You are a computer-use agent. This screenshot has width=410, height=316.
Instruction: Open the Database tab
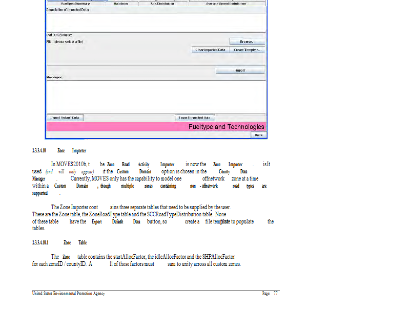(121, 3)
